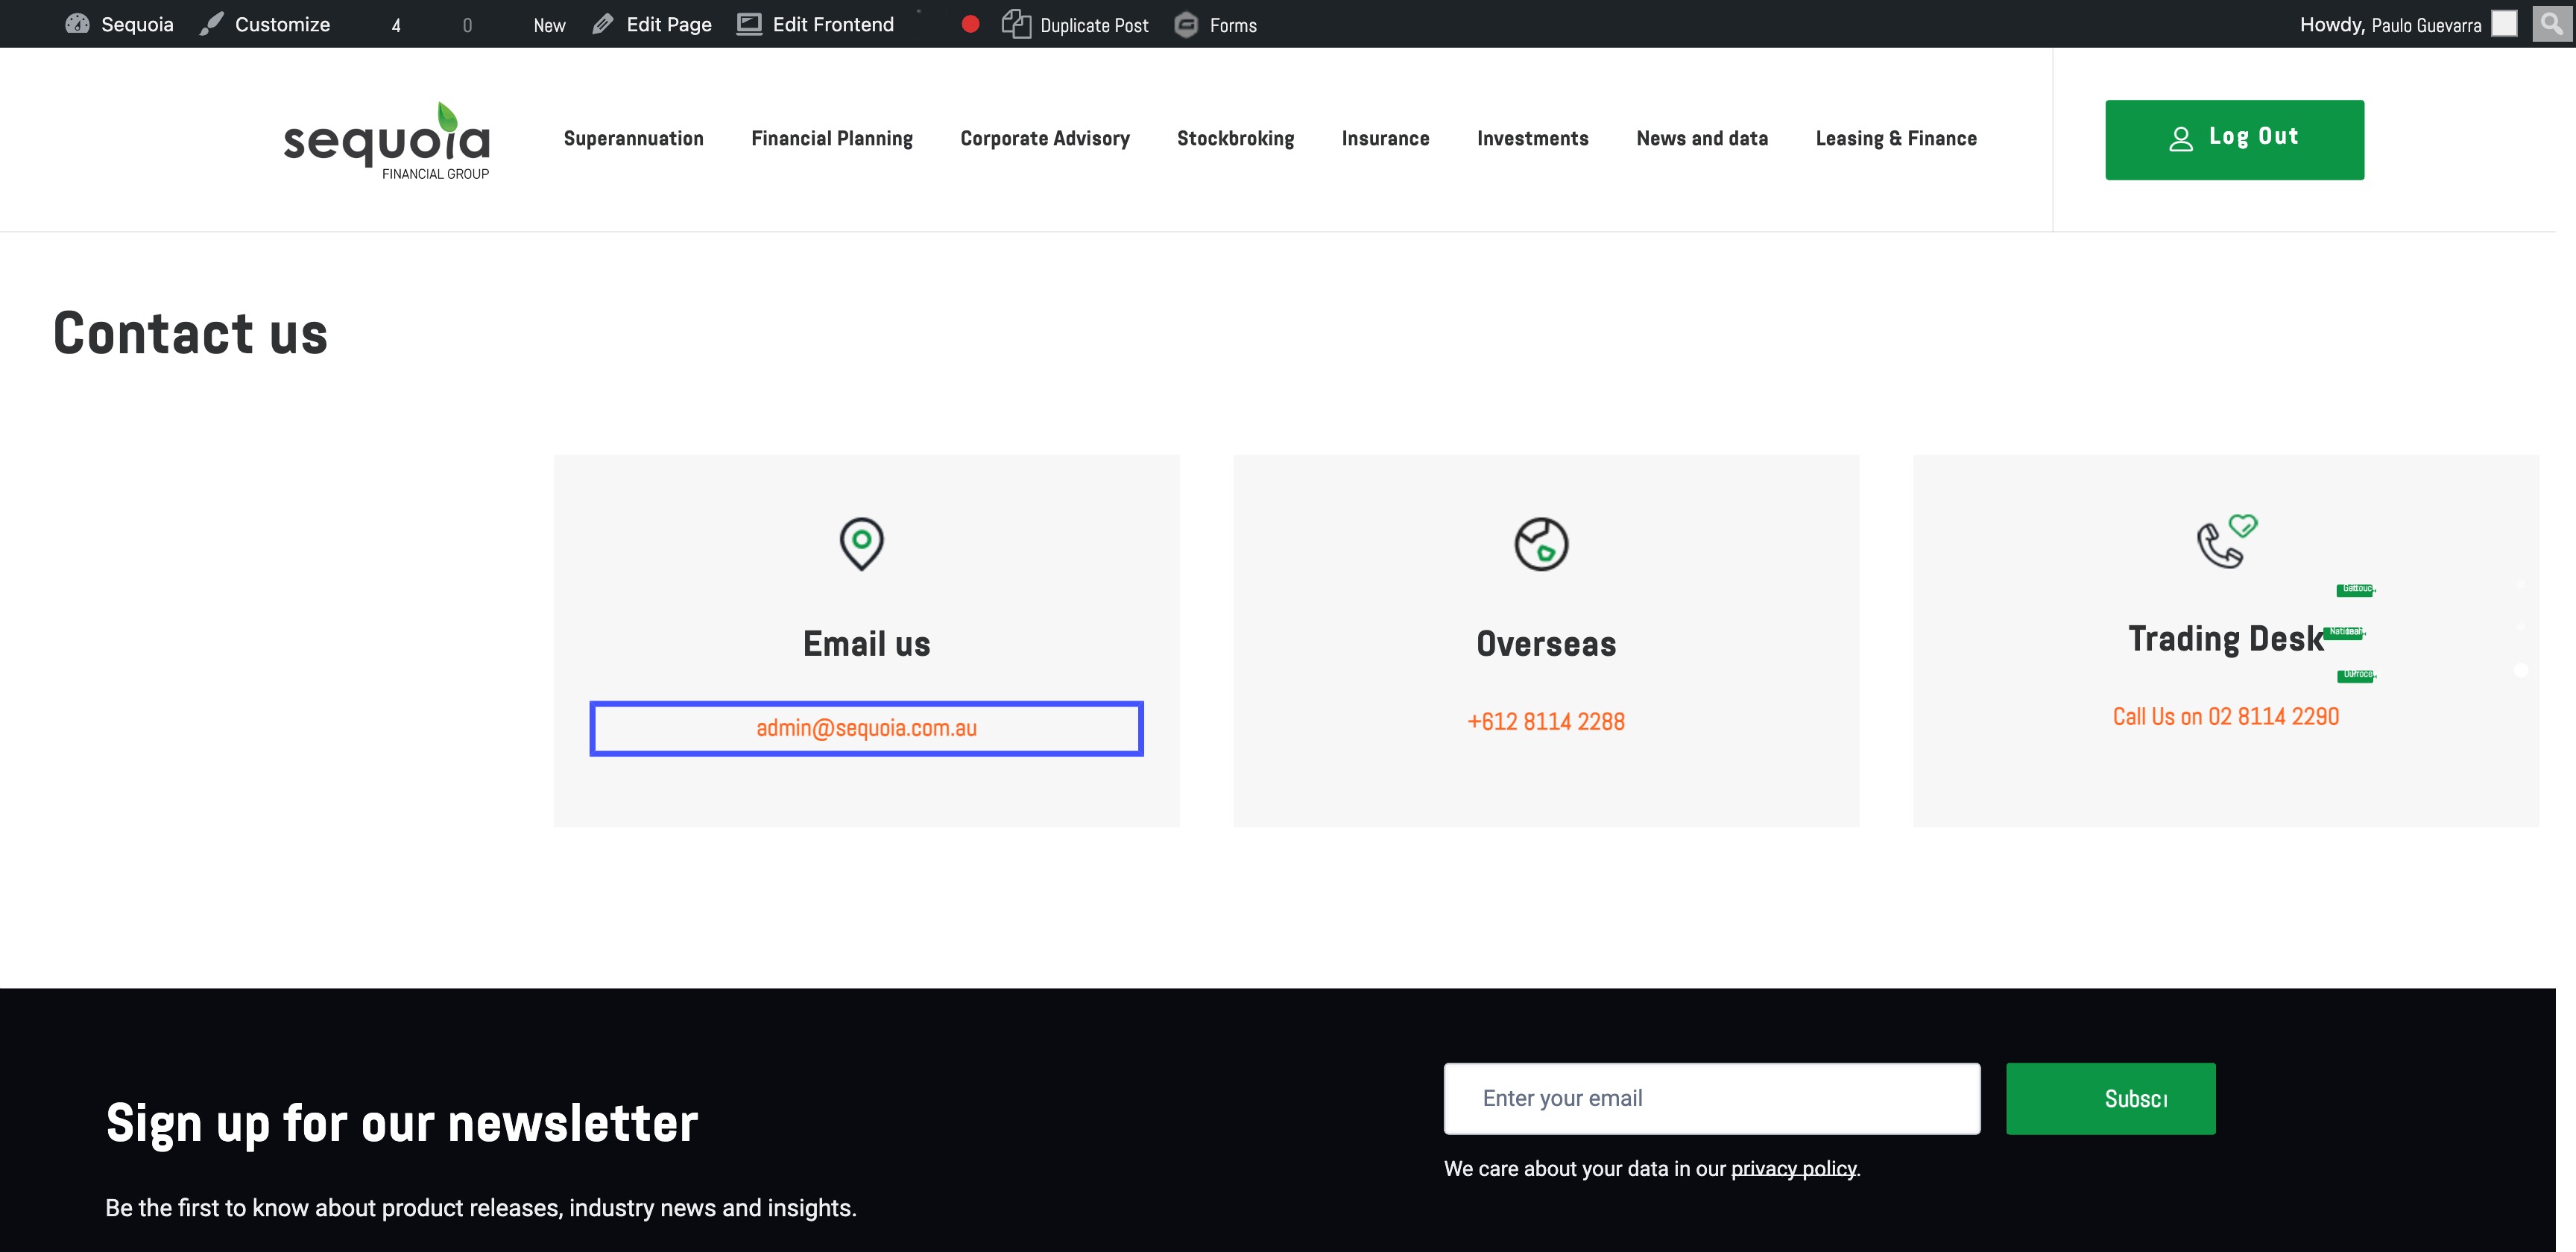
Task: Open the Superannuation menu
Action: [633, 138]
